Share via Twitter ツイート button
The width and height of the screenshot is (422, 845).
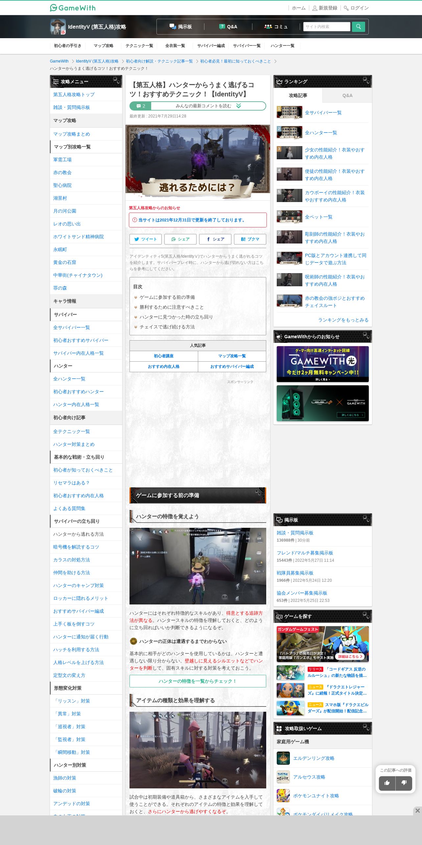coord(146,239)
